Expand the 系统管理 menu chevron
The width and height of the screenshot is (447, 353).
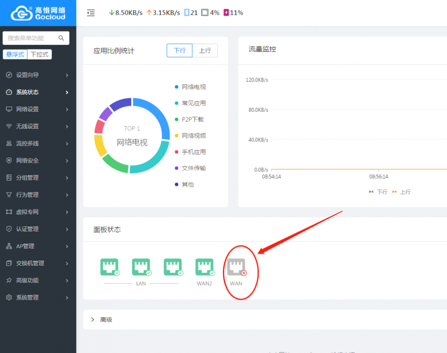click(67, 298)
